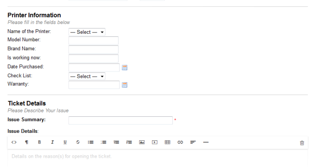This screenshot has width=312, height=167.
Task: Click the Issue Summary text field
Action: 121,121
